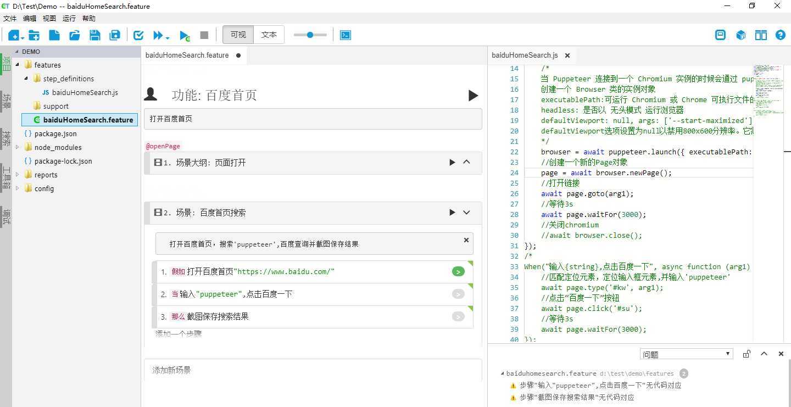The image size is (791, 407).
Task: Switch to 文本 text mode
Action: tap(269, 35)
